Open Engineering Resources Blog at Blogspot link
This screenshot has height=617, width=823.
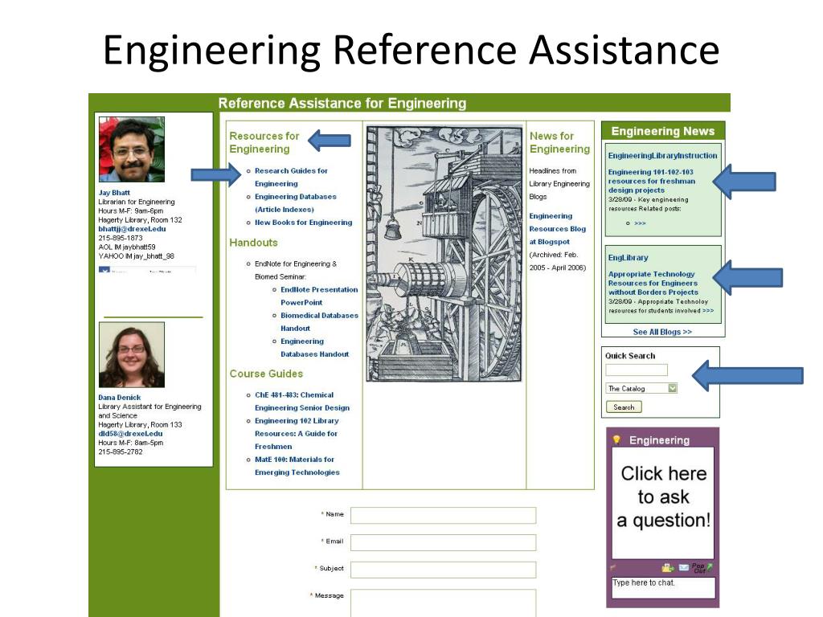(558, 229)
